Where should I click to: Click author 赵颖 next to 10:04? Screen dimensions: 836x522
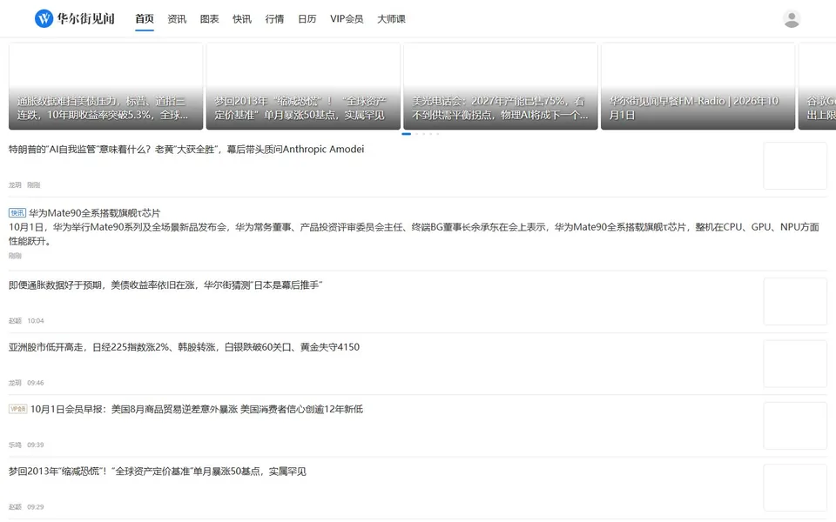point(15,321)
